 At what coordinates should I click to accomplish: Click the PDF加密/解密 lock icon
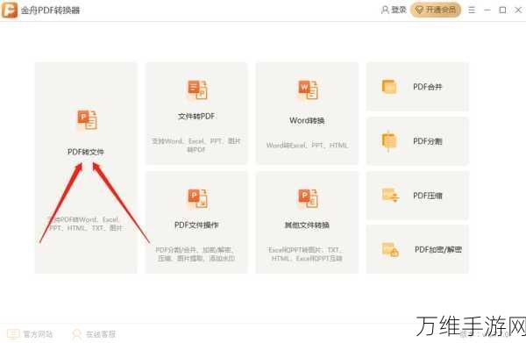[x=390, y=250]
